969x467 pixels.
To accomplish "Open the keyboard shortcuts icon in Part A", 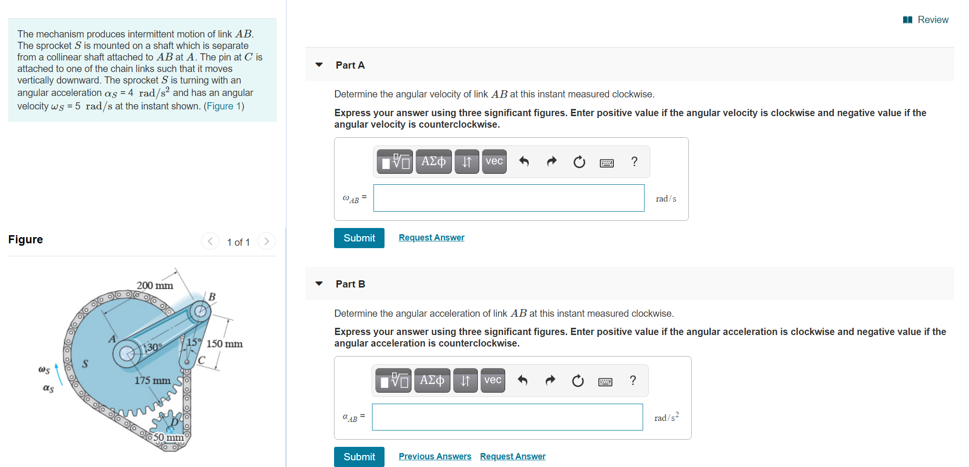I will [x=607, y=162].
